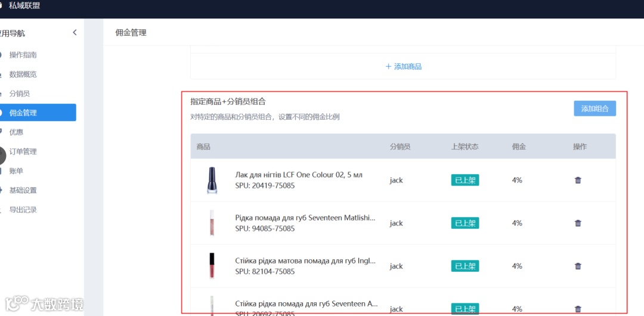Click the 添加商品 link

(403, 67)
